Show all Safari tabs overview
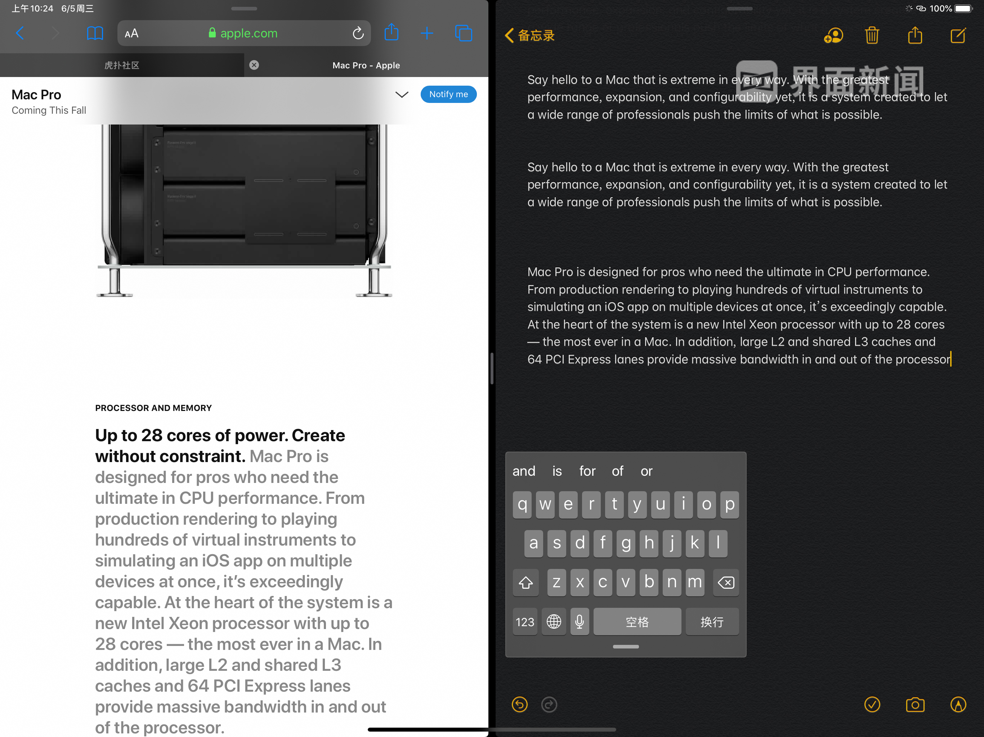This screenshot has height=737, width=984. click(x=463, y=33)
